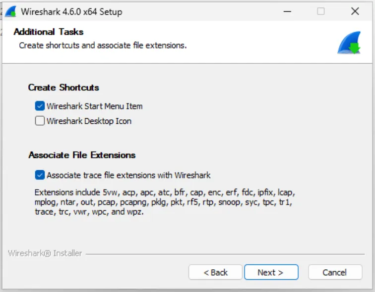Click the 'Associate trace file extensions with Wireshark' label

pos(128,175)
